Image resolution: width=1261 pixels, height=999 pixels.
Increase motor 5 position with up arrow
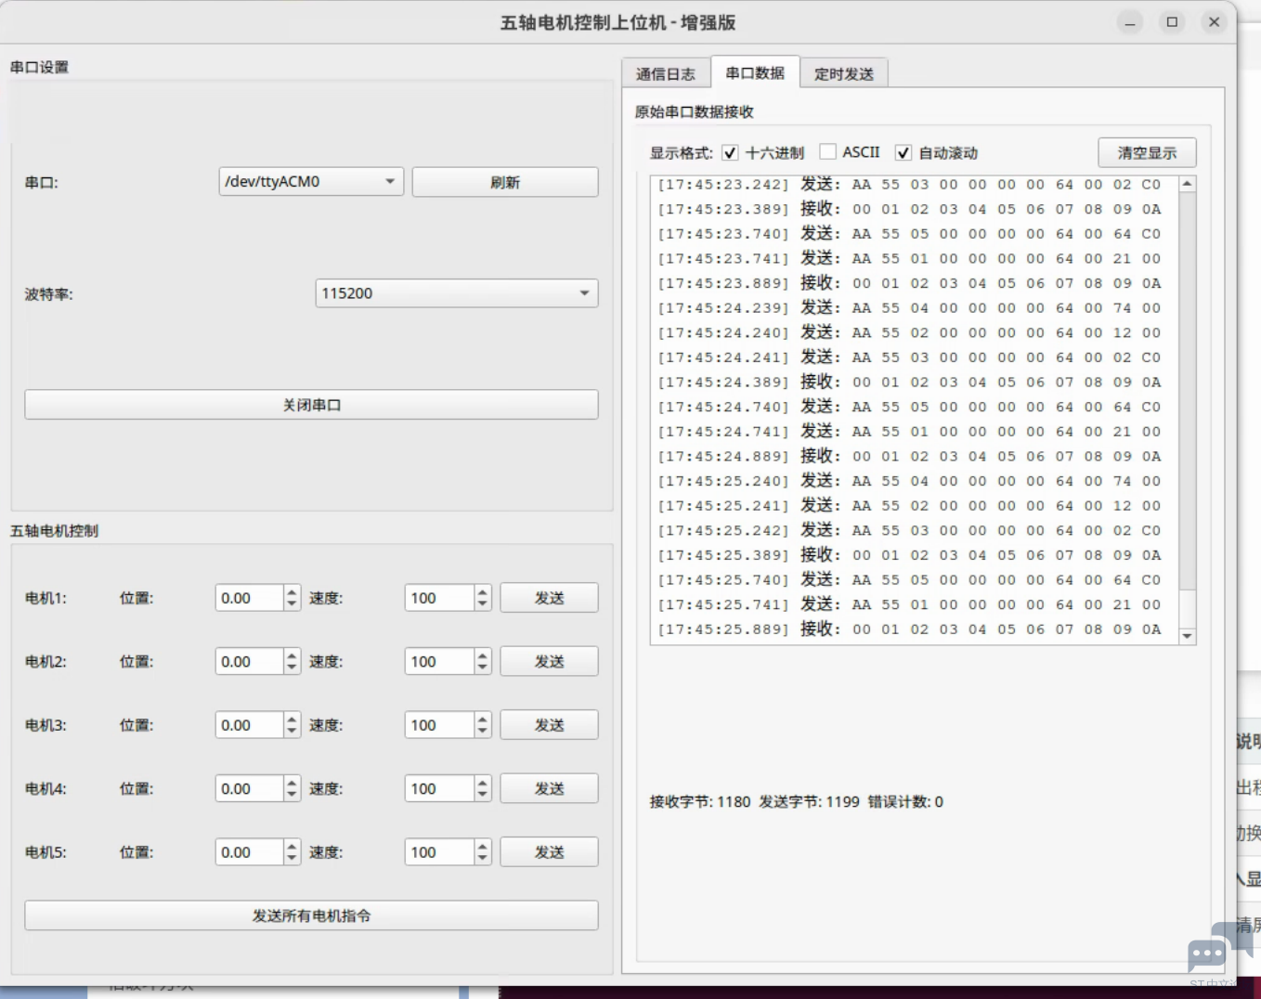pyautogui.click(x=292, y=846)
